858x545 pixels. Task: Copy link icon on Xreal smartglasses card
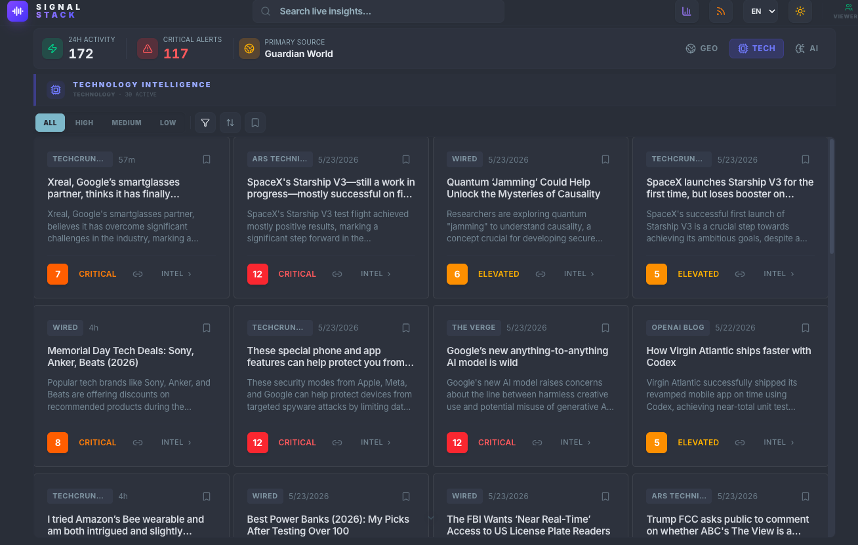click(x=138, y=274)
